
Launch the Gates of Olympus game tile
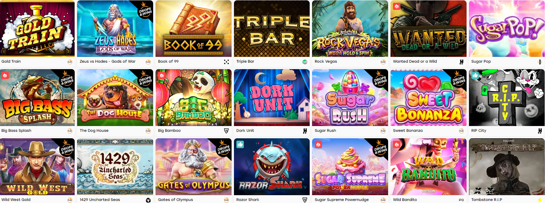[x=193, y=167]
